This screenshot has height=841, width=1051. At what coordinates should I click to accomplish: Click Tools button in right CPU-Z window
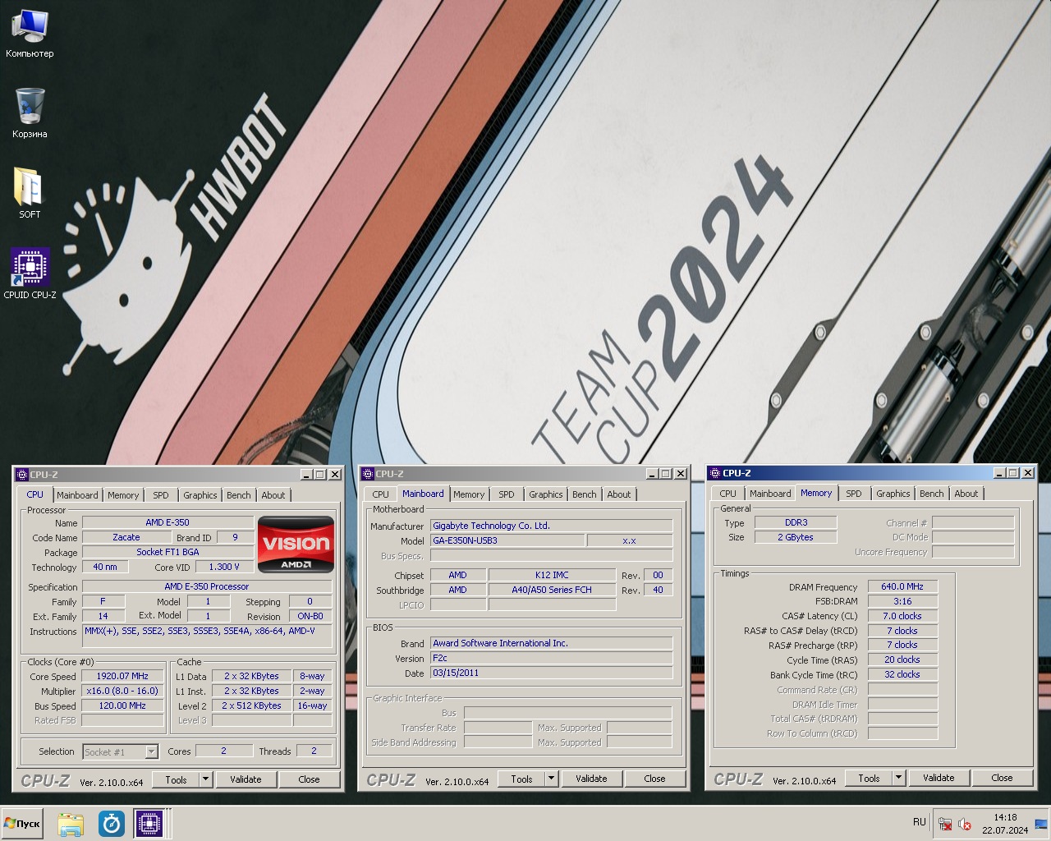[869, 779]
